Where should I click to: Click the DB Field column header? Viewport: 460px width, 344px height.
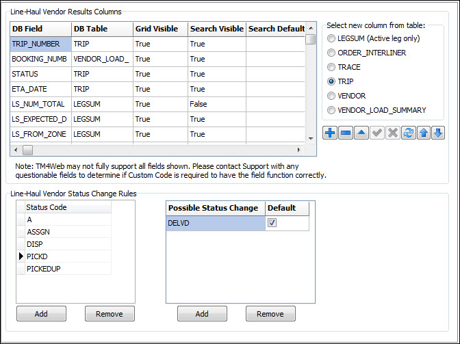(x=41, y=29)
